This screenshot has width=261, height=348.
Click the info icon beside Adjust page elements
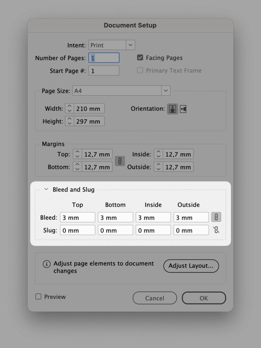coord(47,264)
